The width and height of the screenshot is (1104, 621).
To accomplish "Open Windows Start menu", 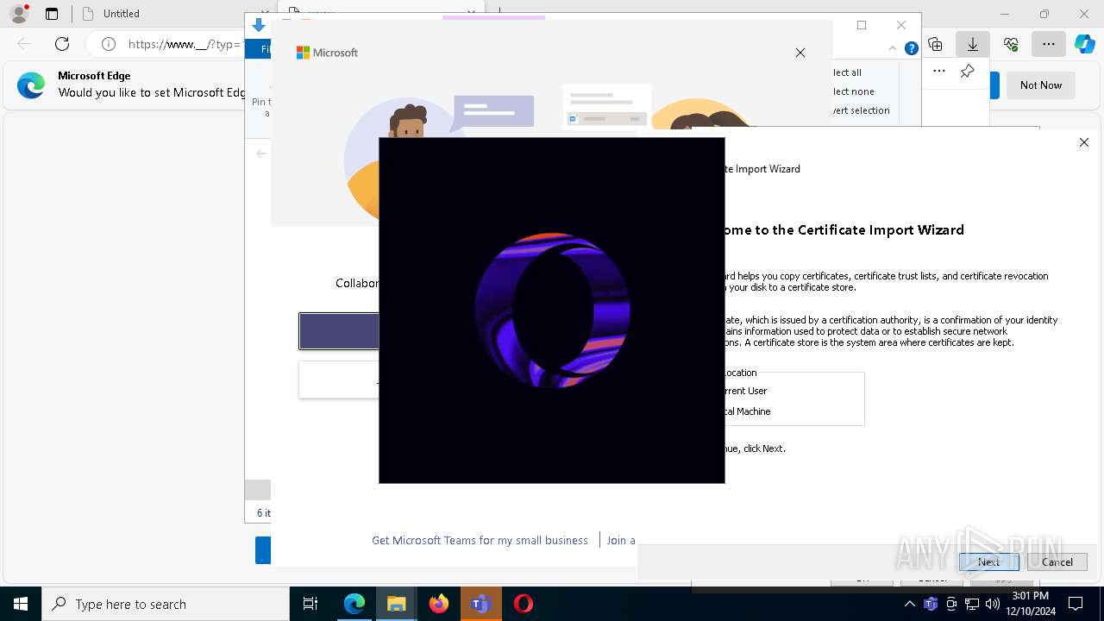I will pos(21,604).
